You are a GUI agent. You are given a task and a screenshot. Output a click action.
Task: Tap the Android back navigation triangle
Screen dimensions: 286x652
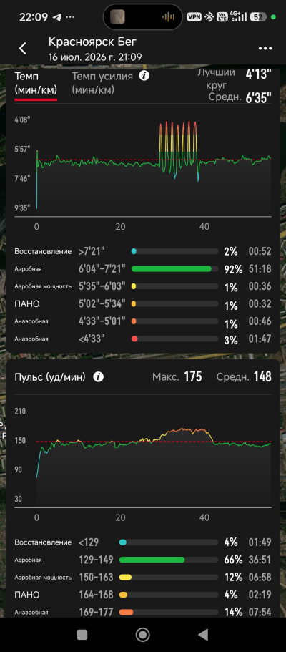(x=203, y=634)
